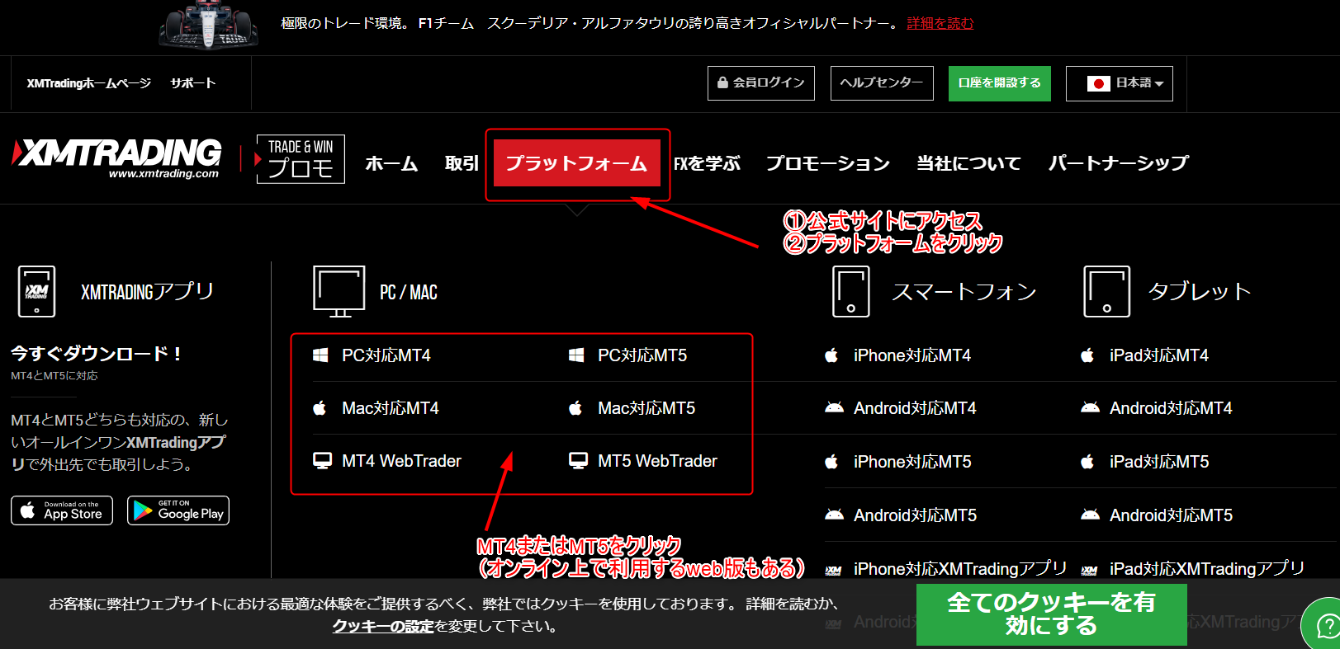This screenshot has height=649, width=1340.
Task: Click the XMTrading app phone icon
Action: (36, 291)
